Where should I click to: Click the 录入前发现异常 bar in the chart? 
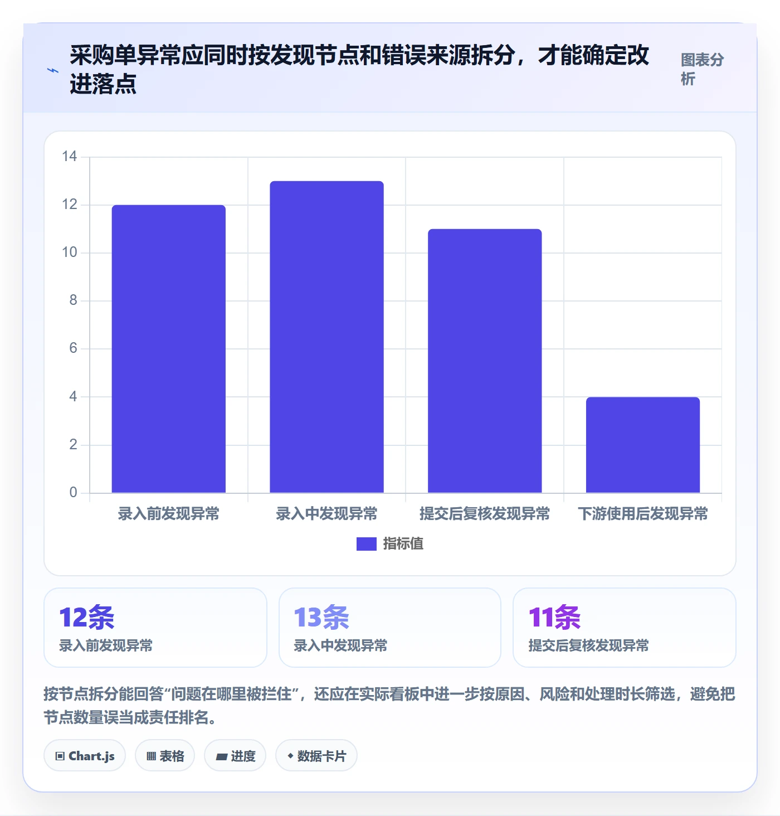click(169, 349)
